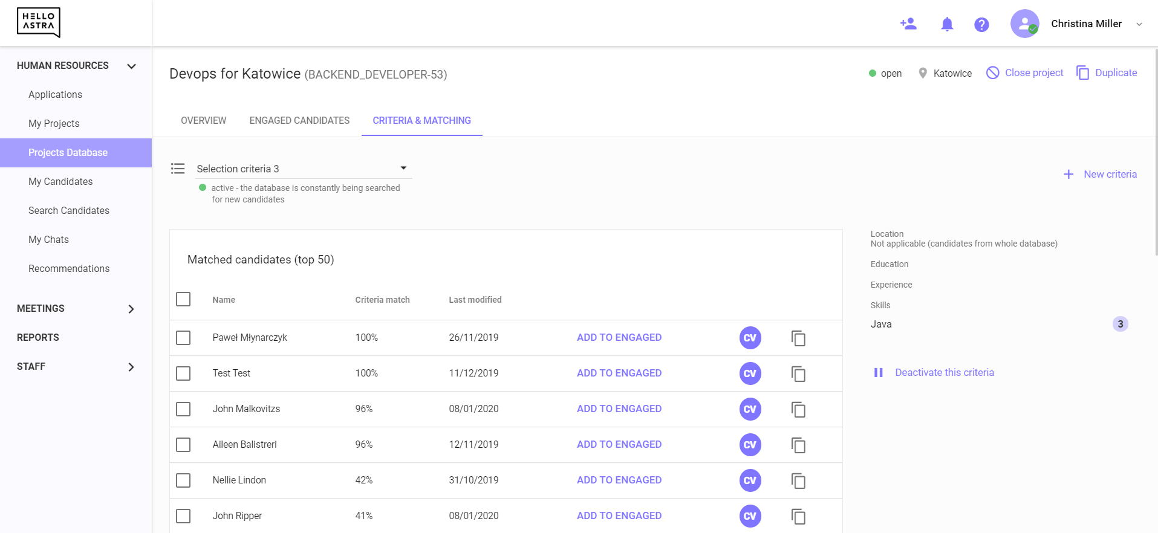Click the selection criteria list icon

click(178, 169)
